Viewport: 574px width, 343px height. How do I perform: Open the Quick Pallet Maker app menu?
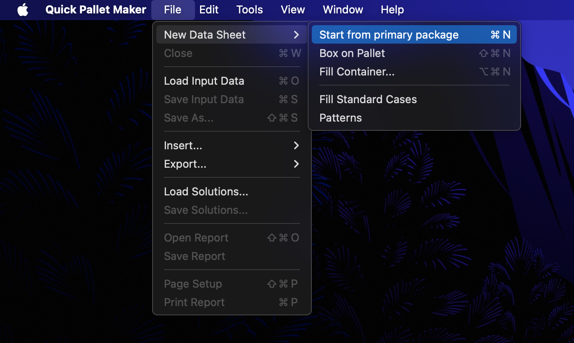point(96,10)
